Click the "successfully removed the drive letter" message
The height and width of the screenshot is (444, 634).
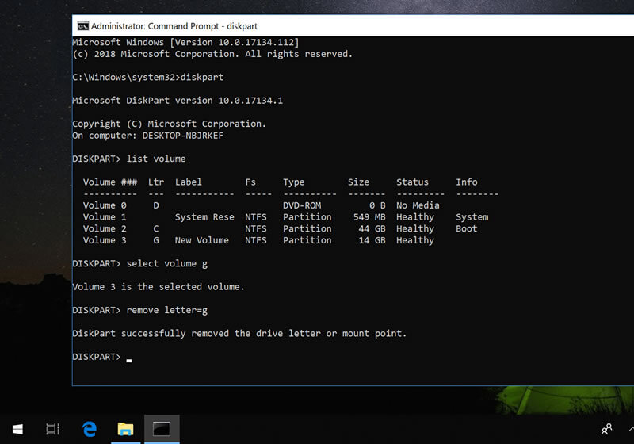pos(239,334)
